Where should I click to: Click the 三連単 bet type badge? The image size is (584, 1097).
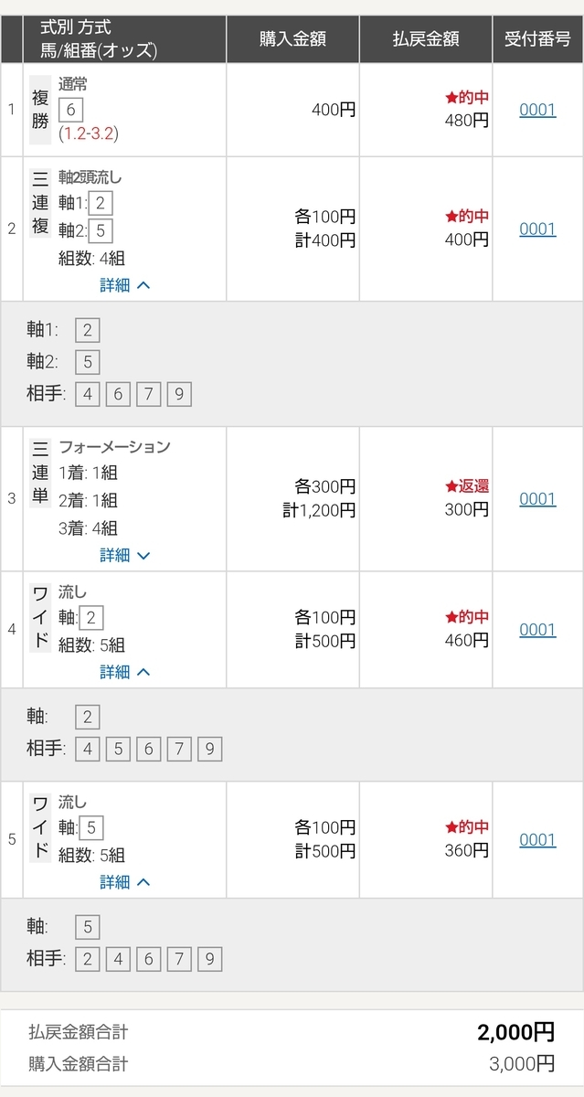pyautogui.click(x=41, y=474)
